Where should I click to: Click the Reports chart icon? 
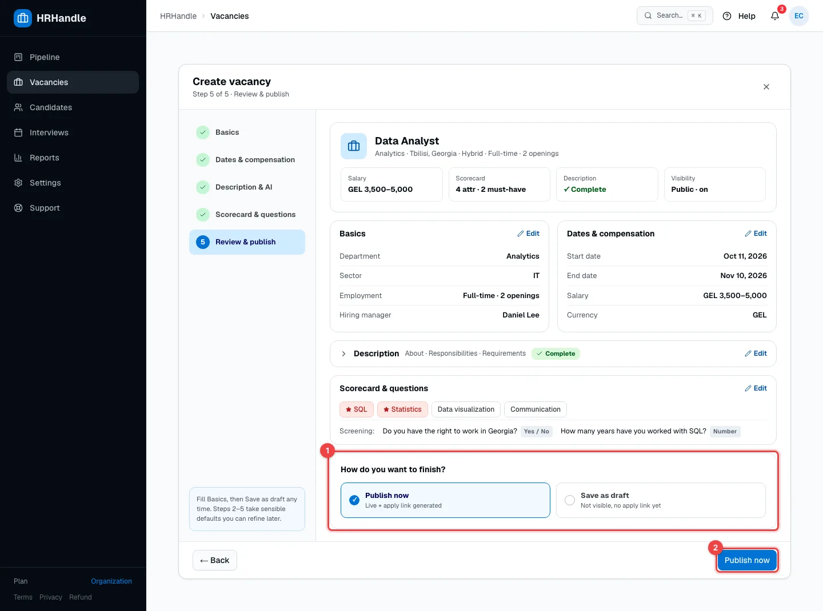pyautogui.click(x=18, y=158)
